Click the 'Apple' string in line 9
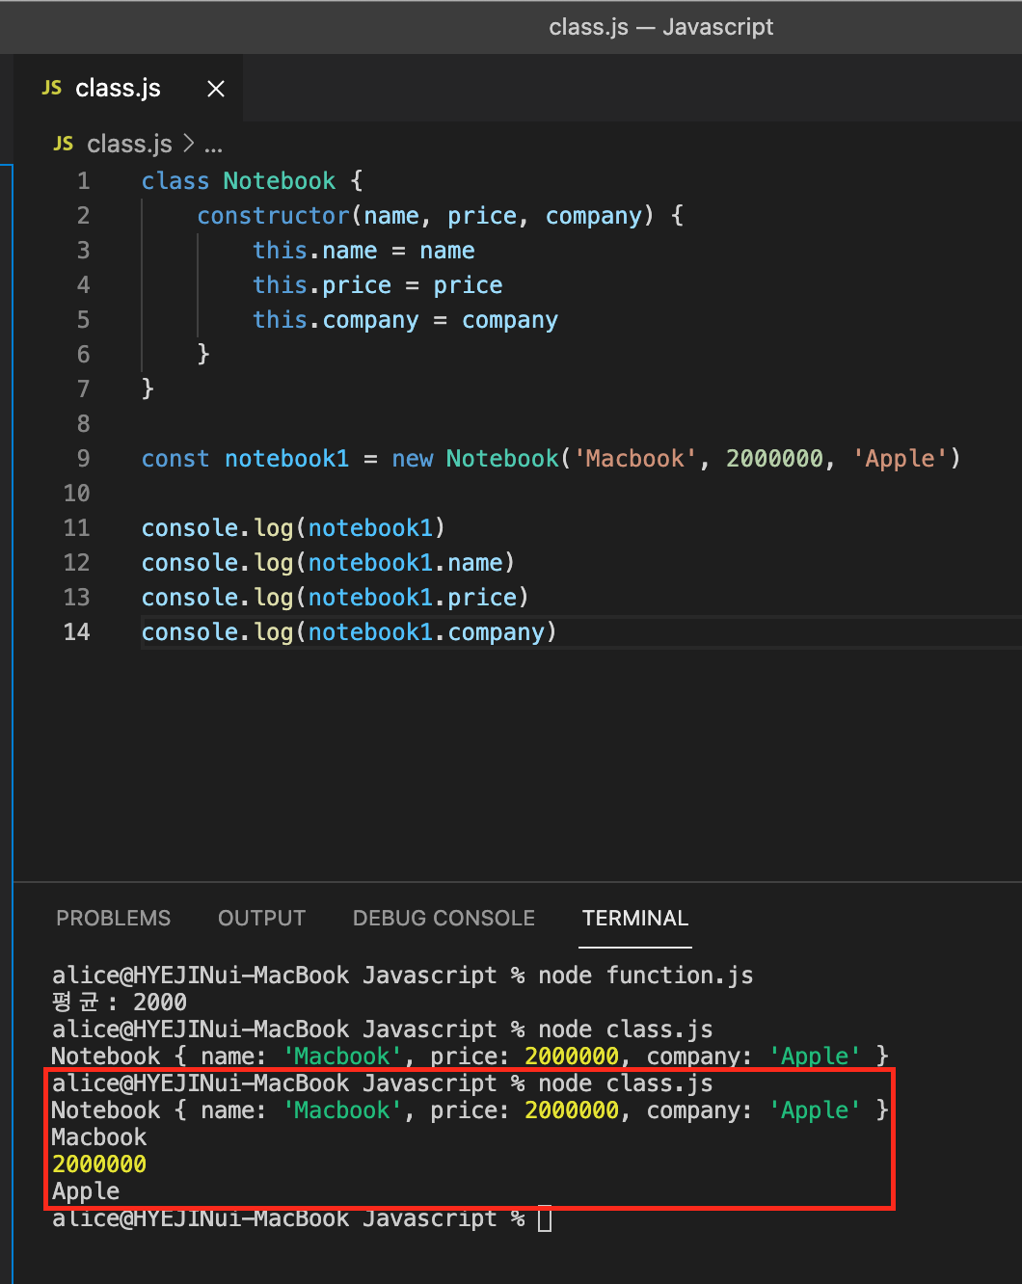The width and height of the screenshot is (1022, 1284). click(x=900, y=459)
